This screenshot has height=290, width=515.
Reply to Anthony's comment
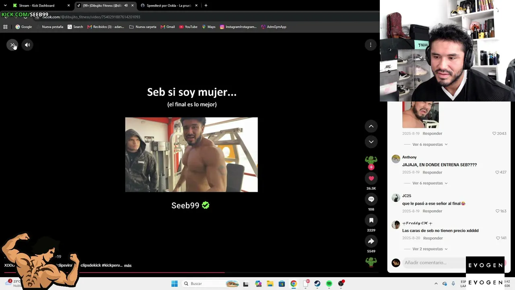432,172
